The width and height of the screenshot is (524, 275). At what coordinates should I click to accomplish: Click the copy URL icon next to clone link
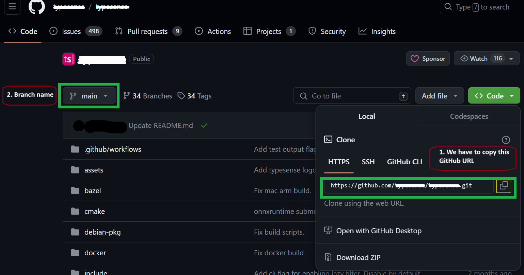click(504, 186)
